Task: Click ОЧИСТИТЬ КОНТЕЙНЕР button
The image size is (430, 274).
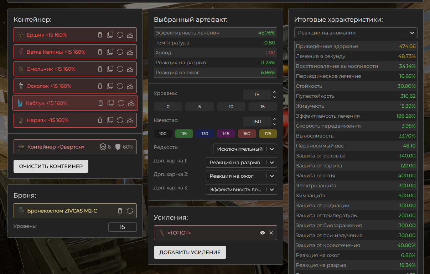Action: [x=51, y=166]
